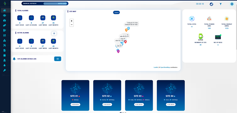Open the key icon in sidebar
Screen dimensions: 237x113
coord(4,70)
